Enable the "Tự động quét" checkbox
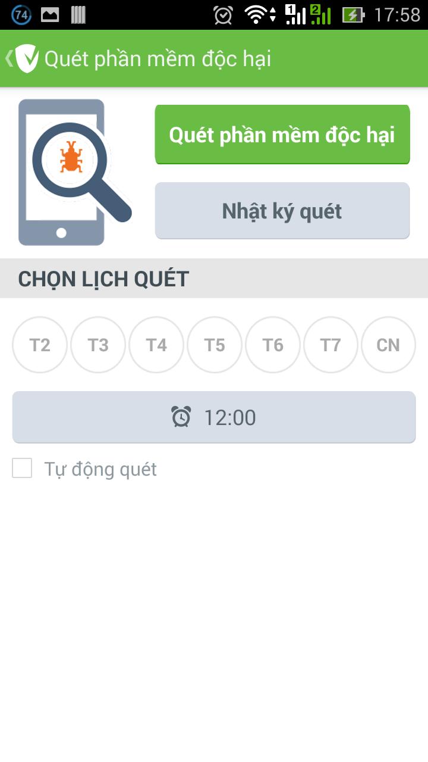This screenshot has height=762, width=428. [22, 469]
